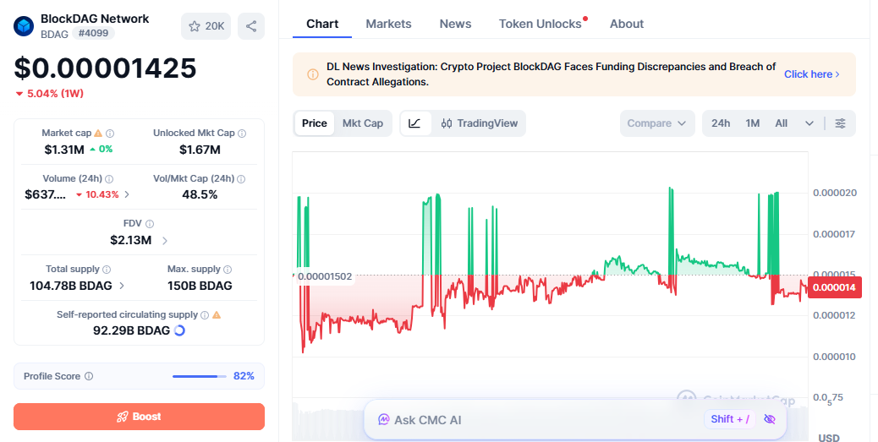Open chart settings sliders icon
Screen dimensions: 878x442
[840, 123]
